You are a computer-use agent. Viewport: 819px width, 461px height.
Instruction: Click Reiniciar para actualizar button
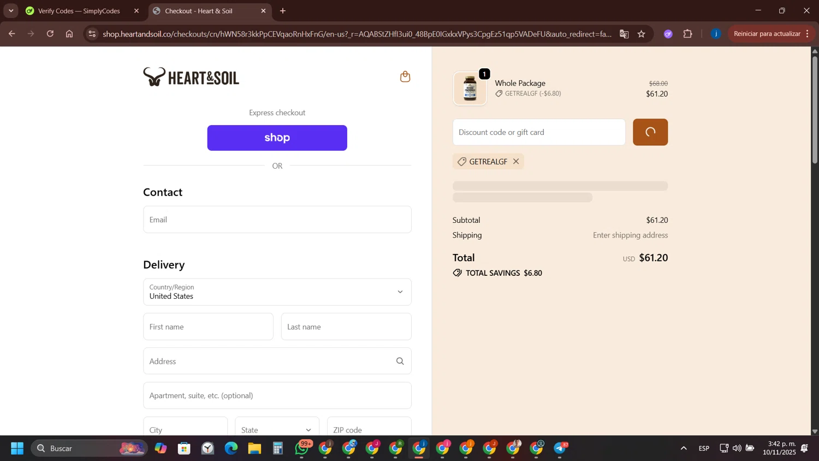click(x=771, y=34)
